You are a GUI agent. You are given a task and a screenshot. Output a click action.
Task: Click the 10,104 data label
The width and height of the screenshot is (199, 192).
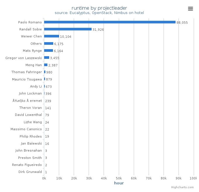pyautogui.click(x=66, y=37)
